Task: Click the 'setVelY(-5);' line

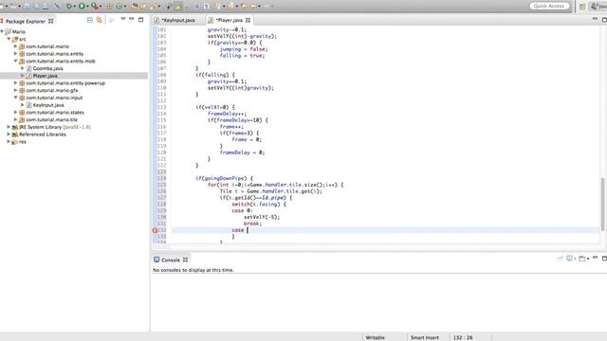Action: pyautogui.click(x=262, y=217)
